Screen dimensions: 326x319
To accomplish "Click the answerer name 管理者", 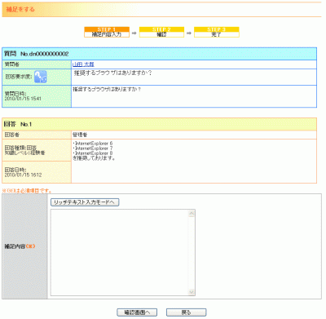I will click(80, 135).
